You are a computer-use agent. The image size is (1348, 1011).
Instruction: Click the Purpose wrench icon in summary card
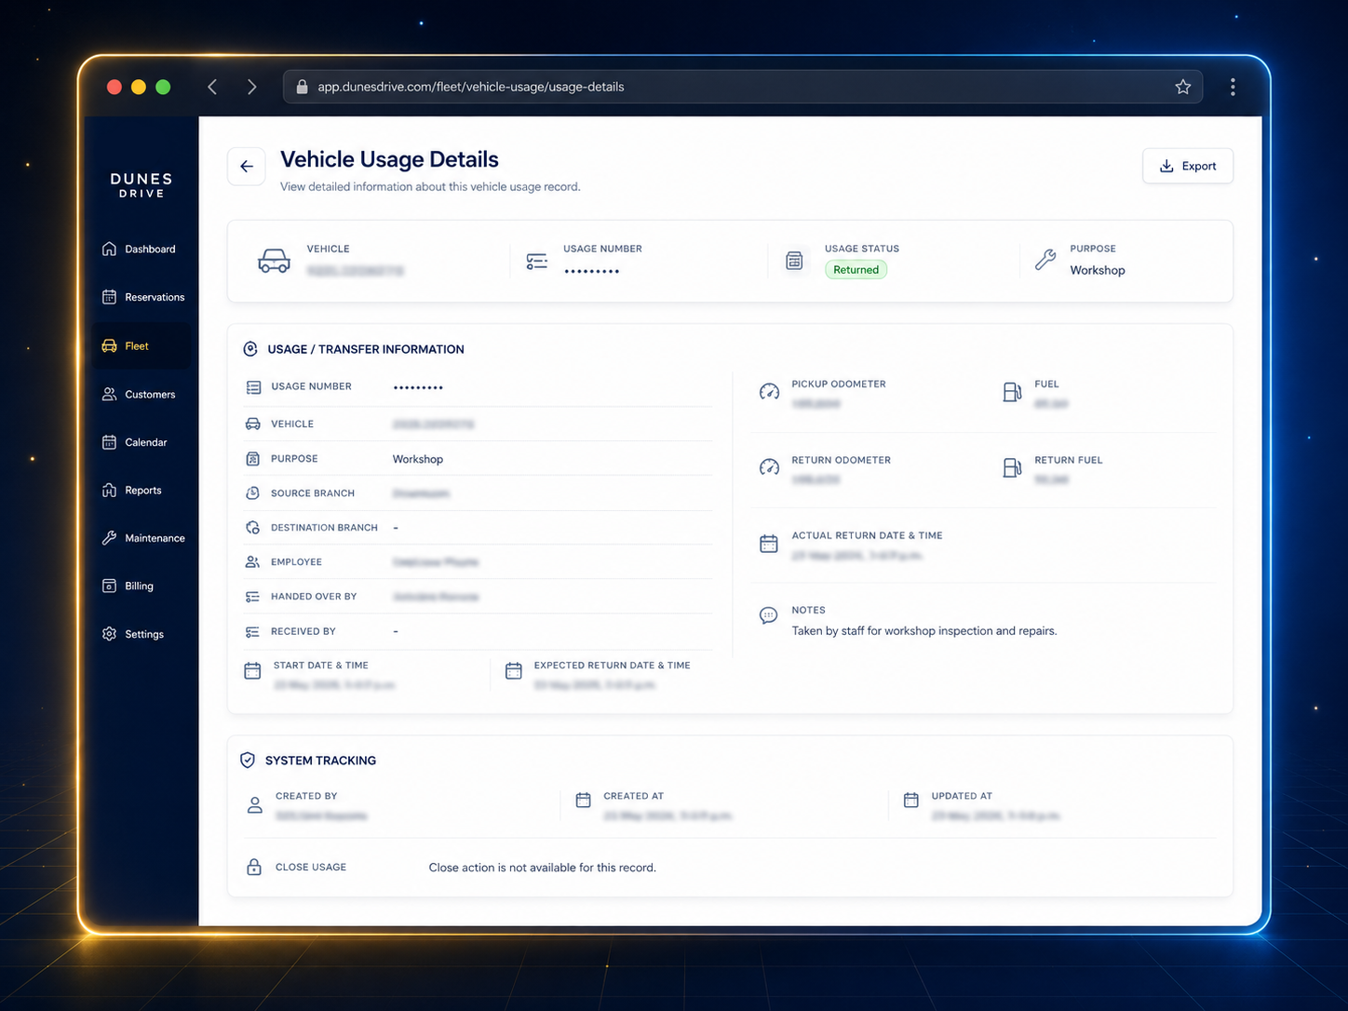click(x=1045, y=260)
